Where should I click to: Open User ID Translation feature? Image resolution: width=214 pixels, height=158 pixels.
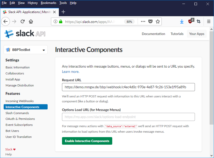tap(19, 137)
